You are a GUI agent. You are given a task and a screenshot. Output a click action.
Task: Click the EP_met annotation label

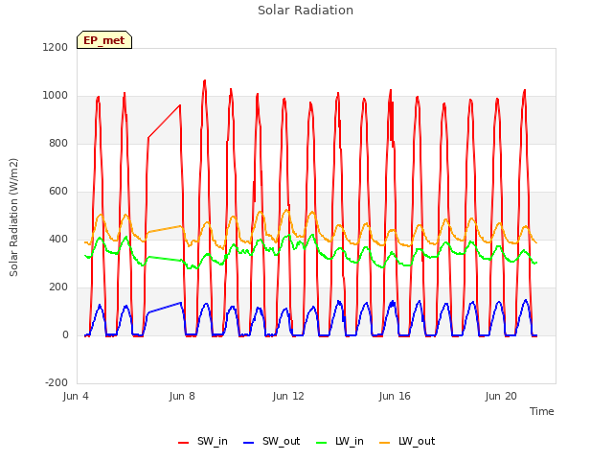pos(104,40)
